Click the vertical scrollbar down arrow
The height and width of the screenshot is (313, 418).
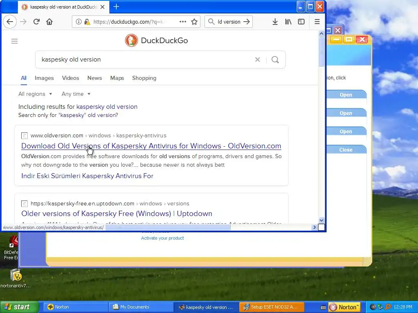(x=322, y=220)
